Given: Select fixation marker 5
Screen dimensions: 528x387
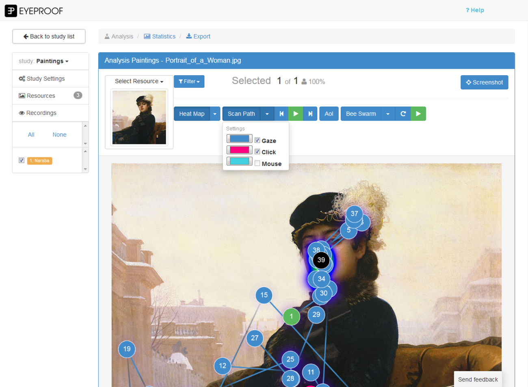Looking at the screenshot, I should [x=348, y=230].
